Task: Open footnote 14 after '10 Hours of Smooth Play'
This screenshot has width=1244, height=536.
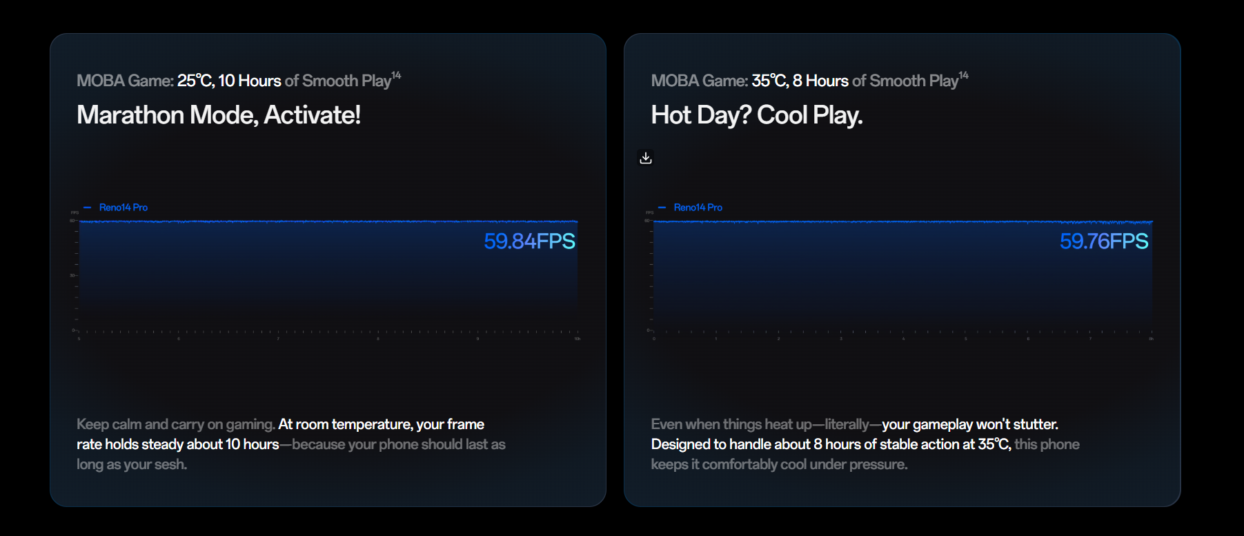Action: [396, 75]
